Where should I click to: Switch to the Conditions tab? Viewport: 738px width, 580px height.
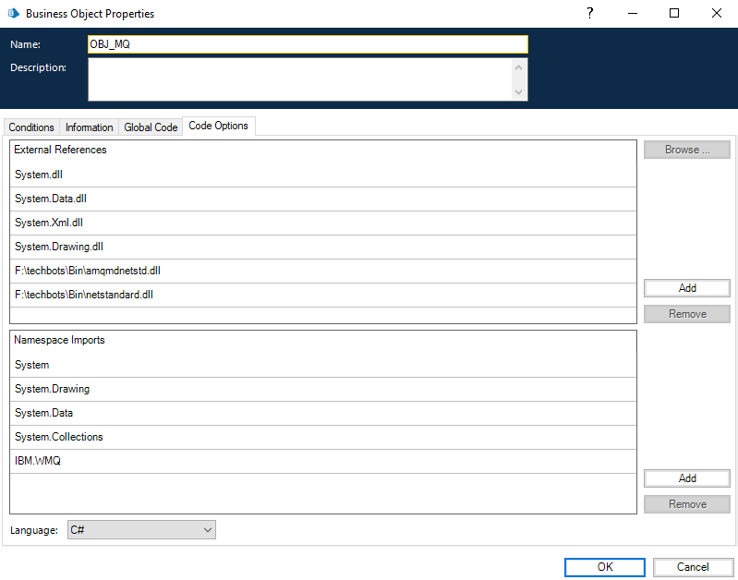(31, 127)
